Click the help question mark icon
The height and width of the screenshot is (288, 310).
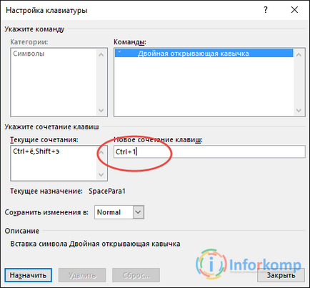coord(266,10)
